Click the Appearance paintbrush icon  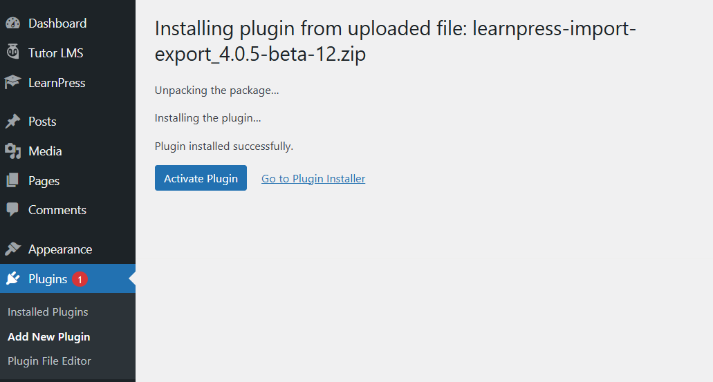pyautogui.click(x=12, y=249)
